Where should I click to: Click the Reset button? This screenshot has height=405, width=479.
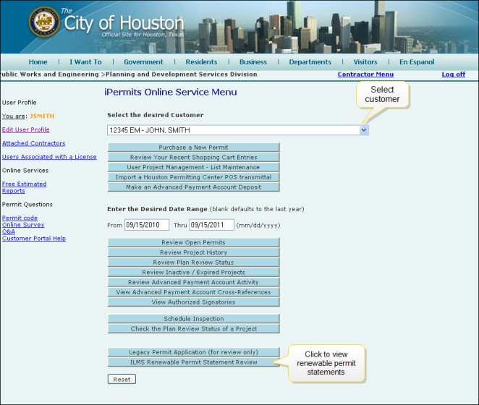click(122, 380)
